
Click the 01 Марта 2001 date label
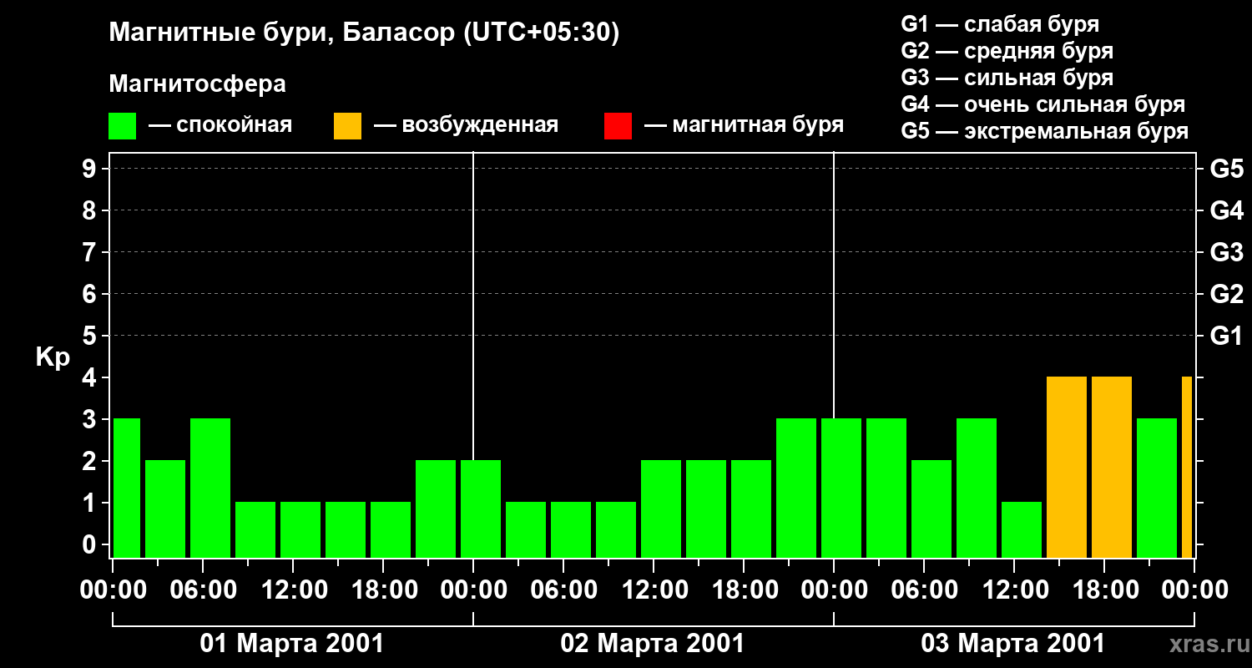[x=292, y=644]
